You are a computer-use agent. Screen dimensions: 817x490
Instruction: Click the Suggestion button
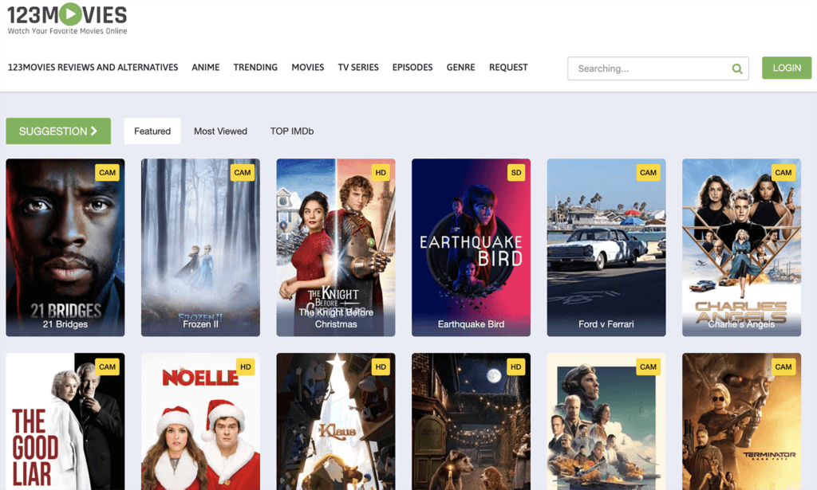[x=58, y=131]
